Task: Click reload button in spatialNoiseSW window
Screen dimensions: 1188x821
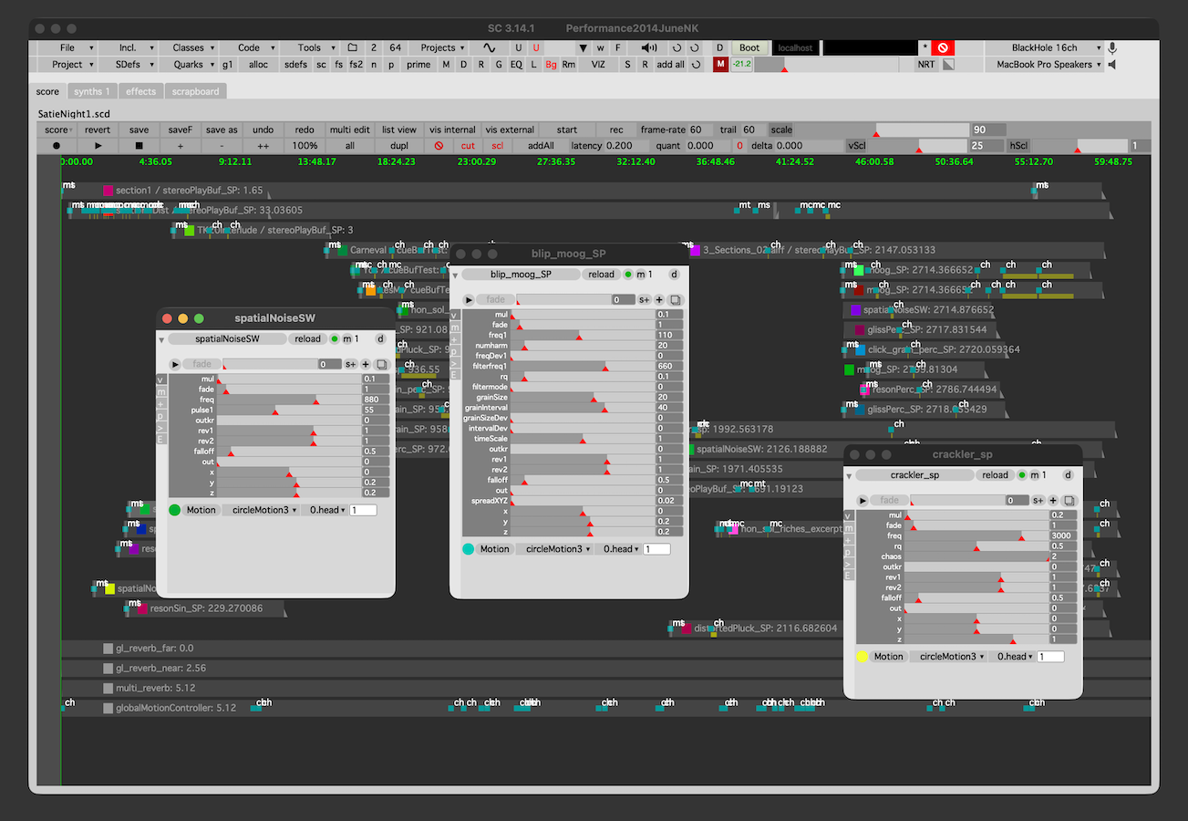Action: point(307,338)
